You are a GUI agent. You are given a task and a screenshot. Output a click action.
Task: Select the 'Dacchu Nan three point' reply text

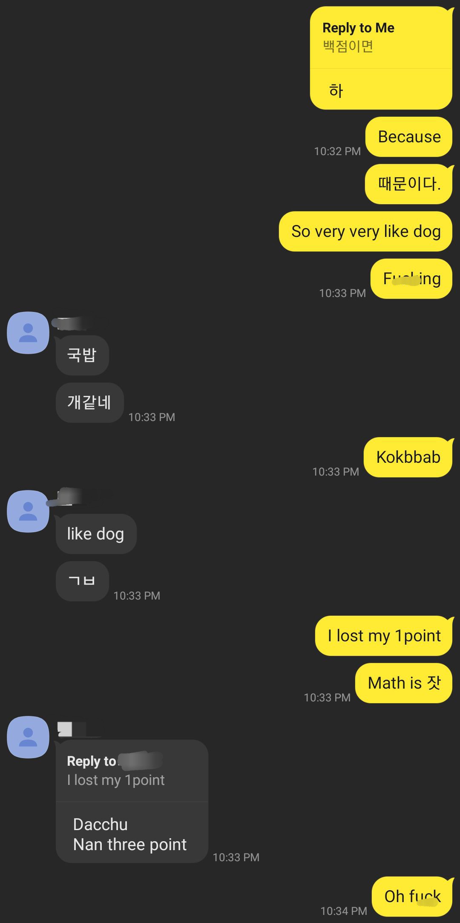(x=130, y=834)
